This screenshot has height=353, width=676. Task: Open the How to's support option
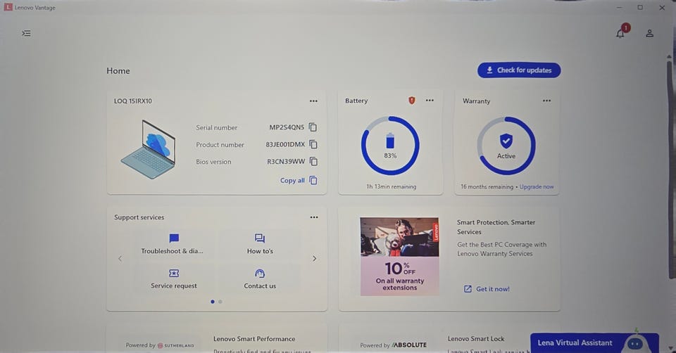pos(260,244)
